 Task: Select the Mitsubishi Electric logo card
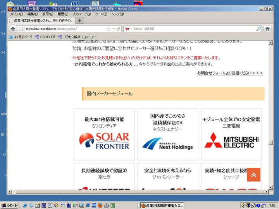pos(231,134)
